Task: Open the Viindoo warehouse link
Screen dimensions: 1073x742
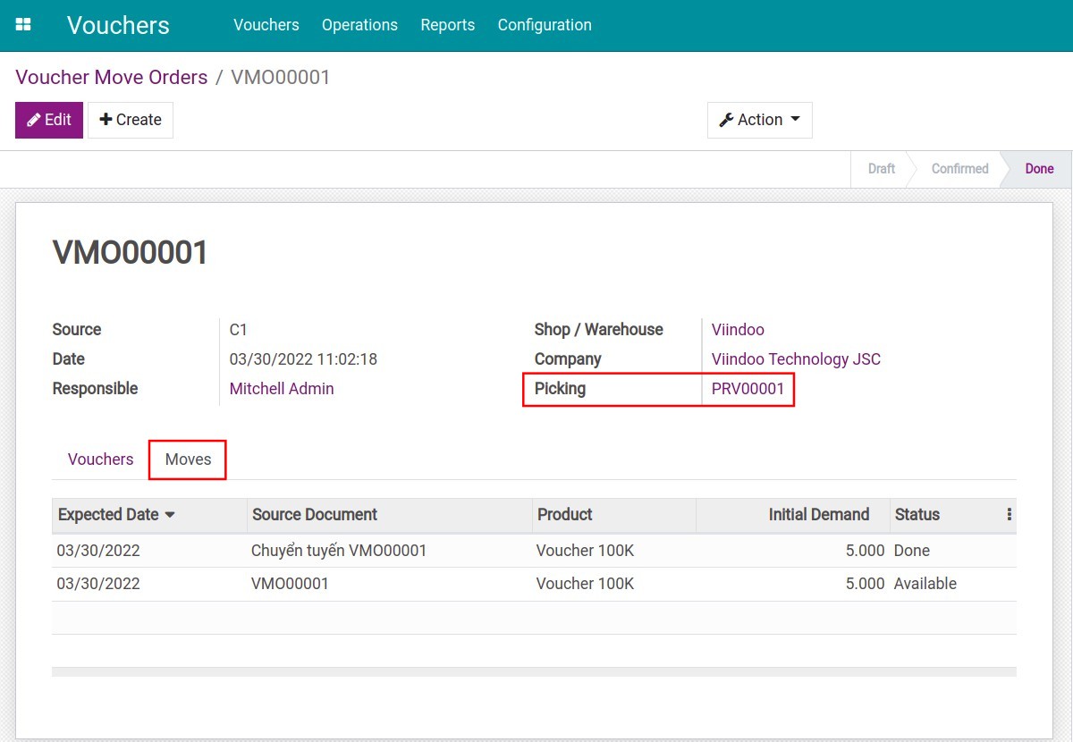Action: pos(738,330)
